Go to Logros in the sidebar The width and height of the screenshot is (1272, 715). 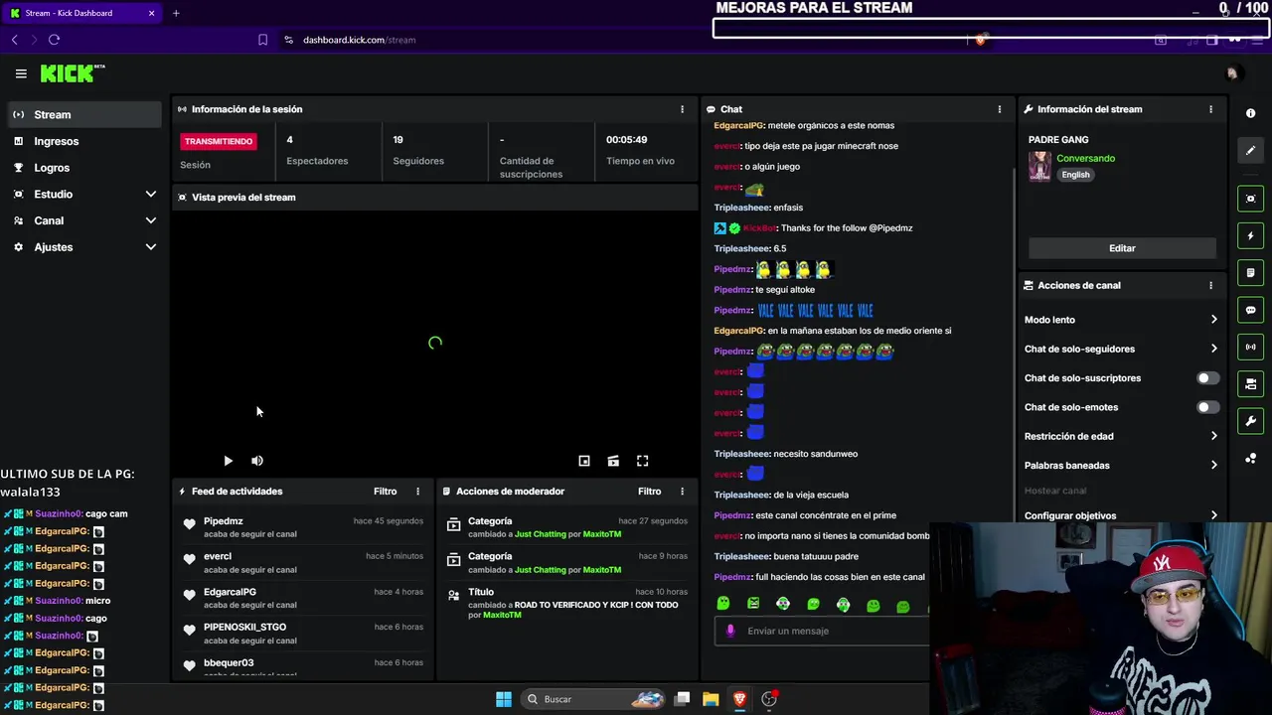coord(85,168)
